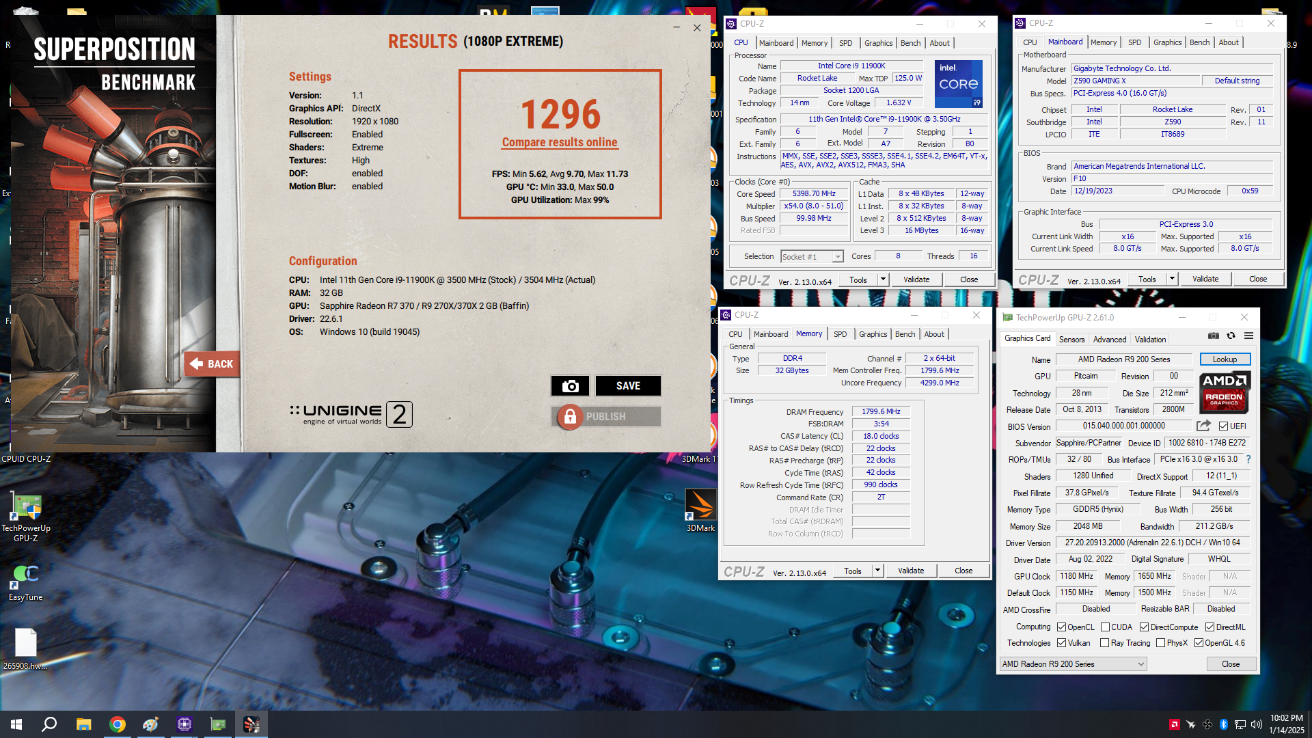Open the 3DMark desktop shortcut
Viewport: 1312px width, 738px height.
pos(700,510)
